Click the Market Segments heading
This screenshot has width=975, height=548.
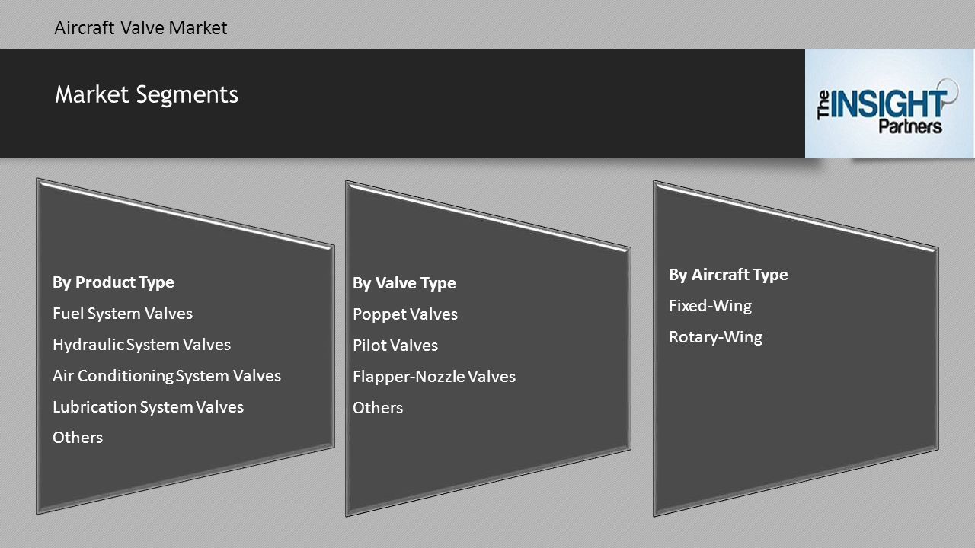146,94
